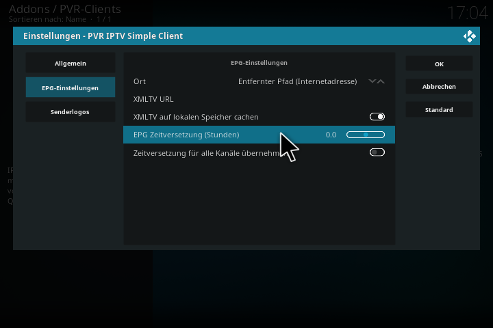Screen dimensions: 493x328
Task: Confirm settings with the OK button
Action: [x=439, y=64]
